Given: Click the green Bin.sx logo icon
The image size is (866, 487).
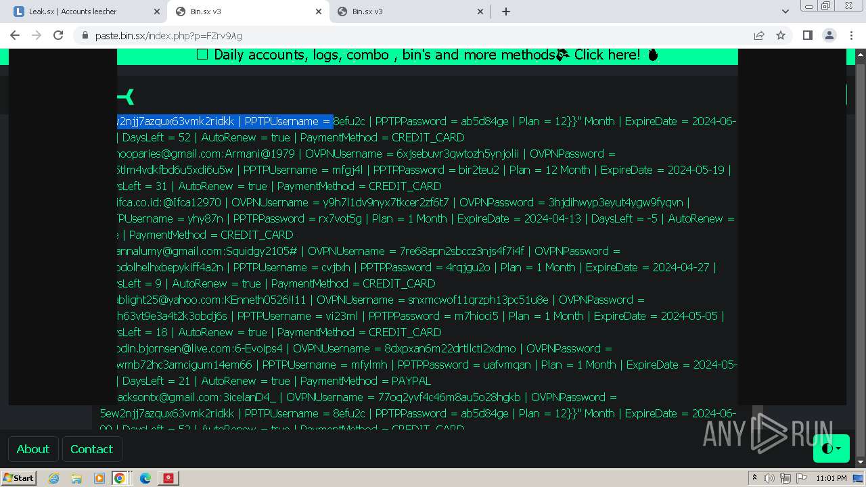Looking at the screenshot, I should click(x=126, y=97).
